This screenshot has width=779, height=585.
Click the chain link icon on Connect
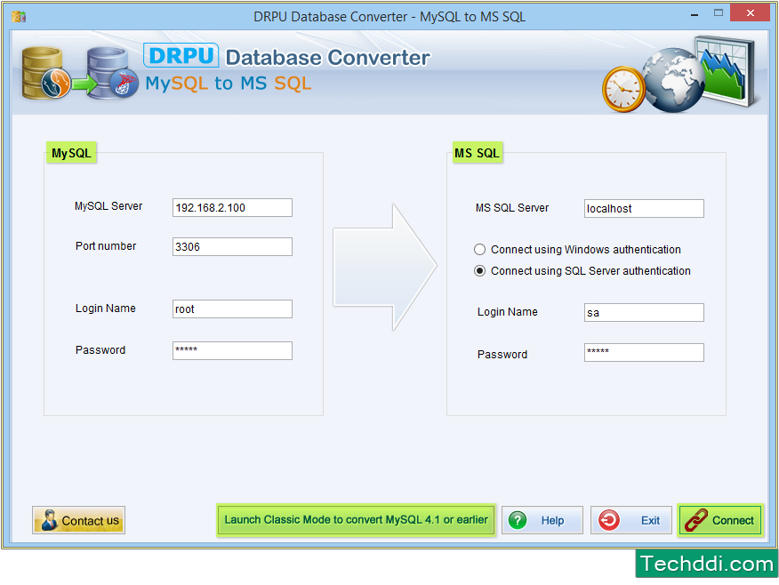point(696,520)
